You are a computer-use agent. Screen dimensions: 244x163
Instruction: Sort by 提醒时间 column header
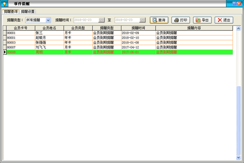pyautogui.click(x=138, y=28)
